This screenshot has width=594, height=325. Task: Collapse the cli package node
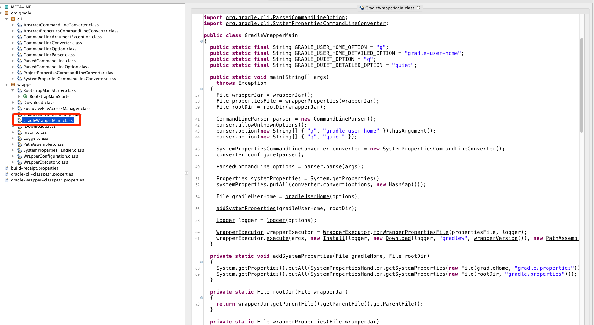pyautogui.click(x=7, y=19)
